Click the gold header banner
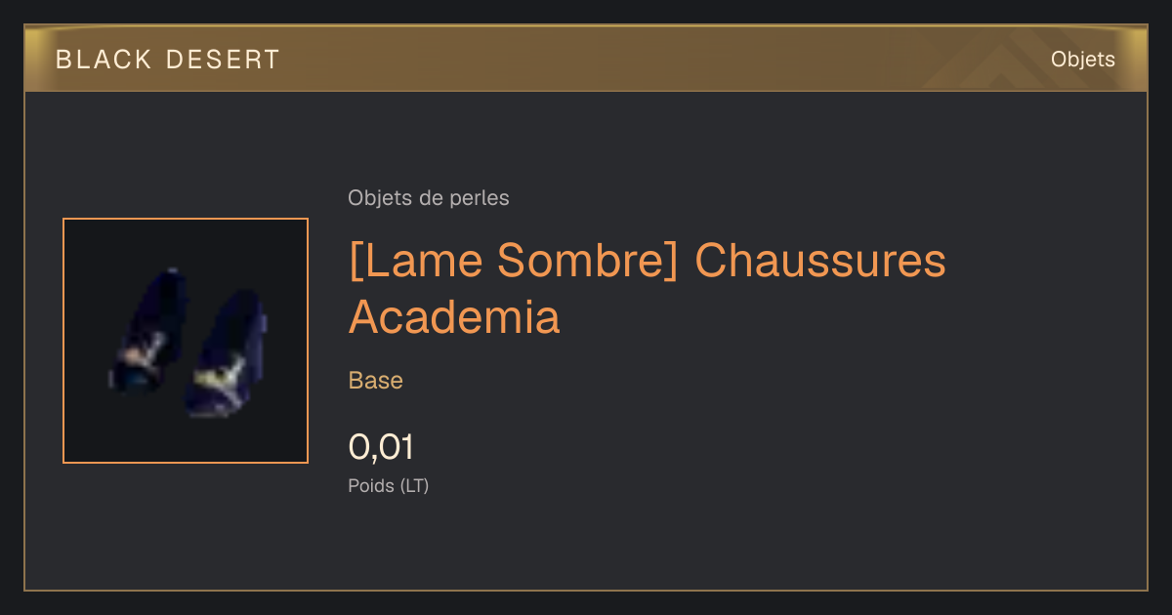Image resolution: width=1172 pixels, height=615 pixels. (586, 59)
